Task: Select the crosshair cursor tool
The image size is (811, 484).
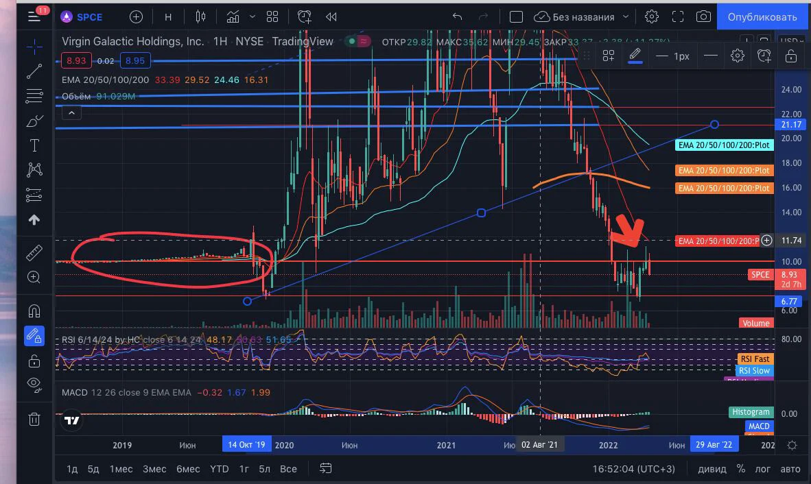Action: point(34,47)
